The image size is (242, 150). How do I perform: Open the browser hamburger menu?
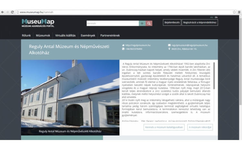(x=239, y=12)
